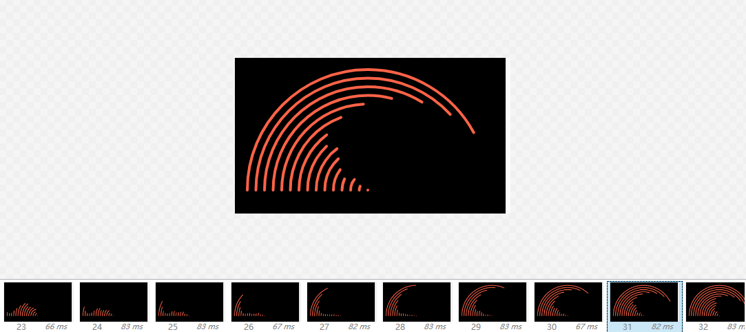Viewport: 746px width, 332px height.
Task: Click the 66 ms delay of frame 23
Action: (56, 327)
